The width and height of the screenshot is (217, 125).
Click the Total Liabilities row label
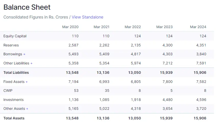(x=16, y=73)
